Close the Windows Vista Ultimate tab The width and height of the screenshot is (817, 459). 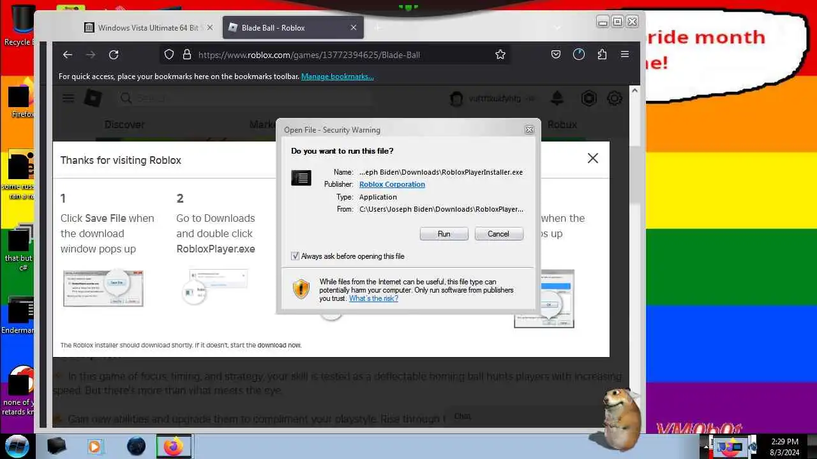point(209,28)
